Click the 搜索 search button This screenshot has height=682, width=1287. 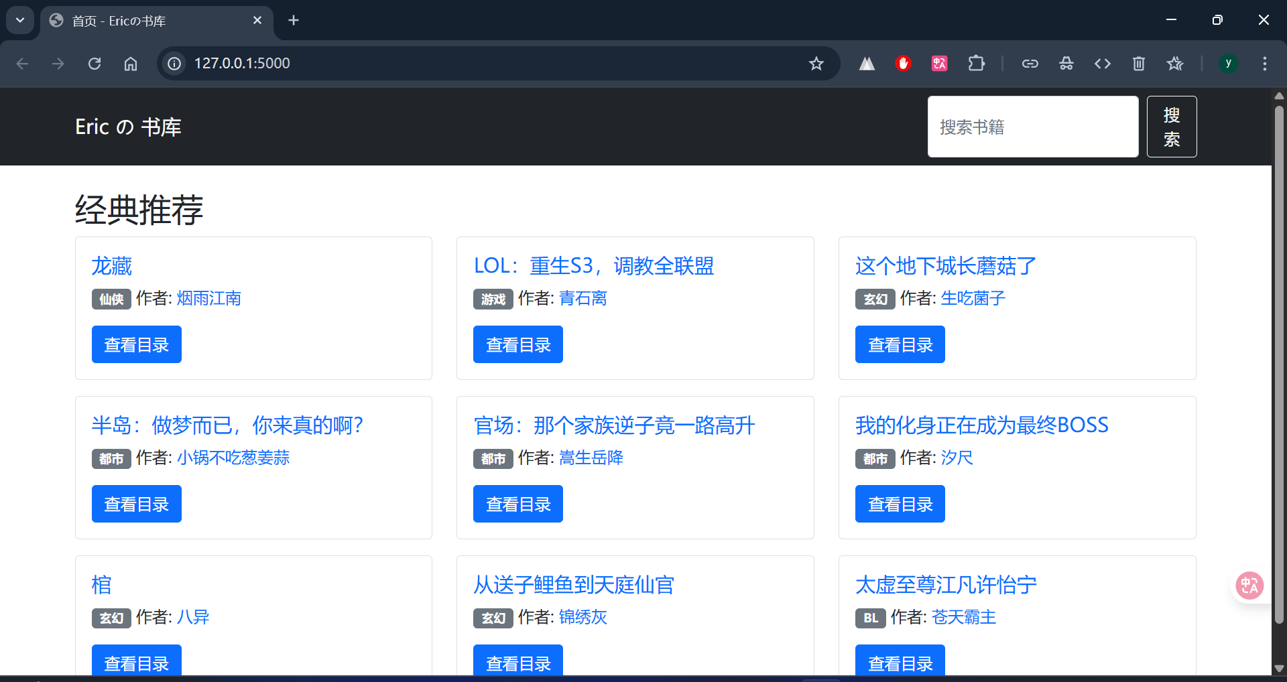[1171, 127]
